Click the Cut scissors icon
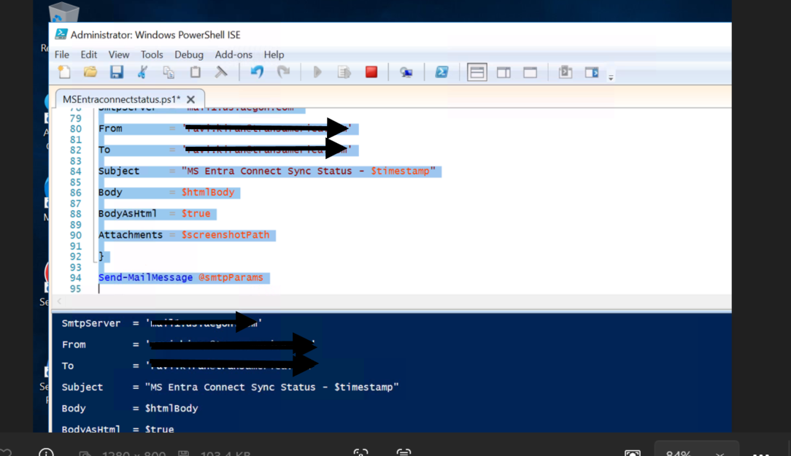This screenshot has width=791, height=456. tap(142, 72)
